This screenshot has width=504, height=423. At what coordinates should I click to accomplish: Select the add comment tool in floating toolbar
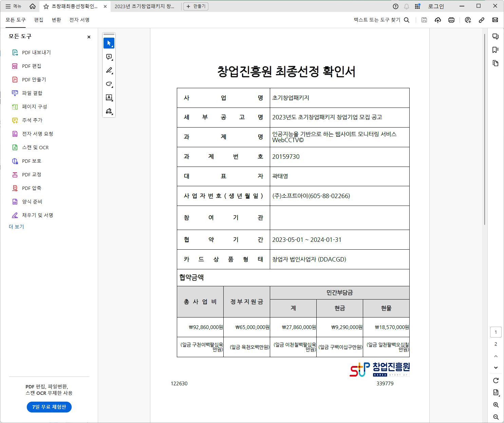pyautogui.click(x=109, y=57)
